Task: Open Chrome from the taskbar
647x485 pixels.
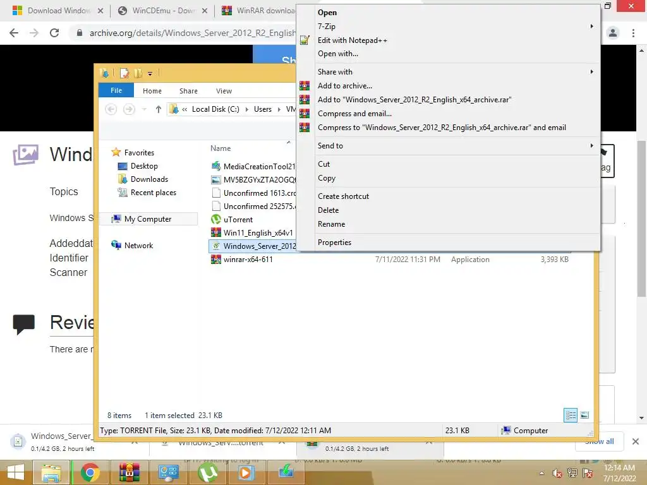Action: click(90, 472)
